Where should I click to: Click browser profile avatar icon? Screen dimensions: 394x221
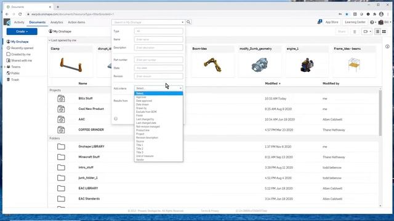coord(381,14)
